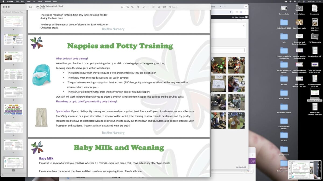This screenshot has height=181, width=323.
Task: Select the Highlight pen tool
Action: tap(144, 7)
